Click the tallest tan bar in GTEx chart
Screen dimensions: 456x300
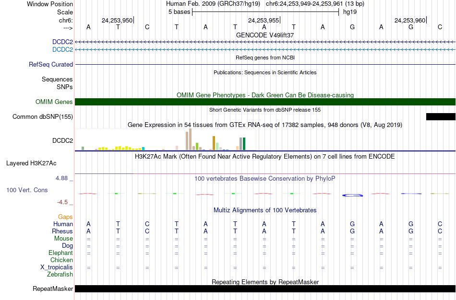(x=191, y=139)
